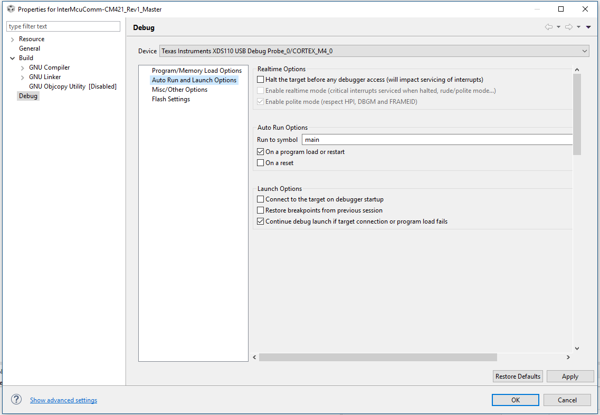Expand the Resource tree node

[13, 40]
